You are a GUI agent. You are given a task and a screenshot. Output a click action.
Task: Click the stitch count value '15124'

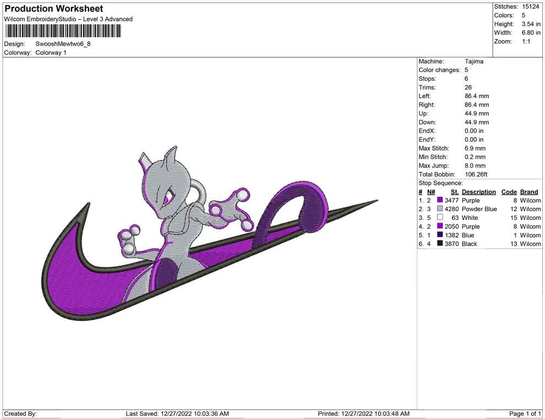pos(530,7)
